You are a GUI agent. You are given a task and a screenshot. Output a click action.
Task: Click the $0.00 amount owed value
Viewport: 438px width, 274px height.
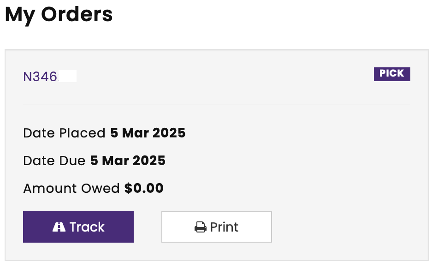click(x=144, y=188)
